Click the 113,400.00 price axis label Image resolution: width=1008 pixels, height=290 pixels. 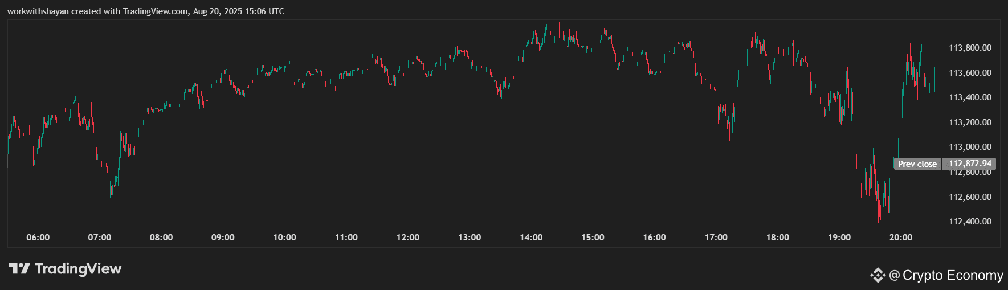click(x=970, y=97)
